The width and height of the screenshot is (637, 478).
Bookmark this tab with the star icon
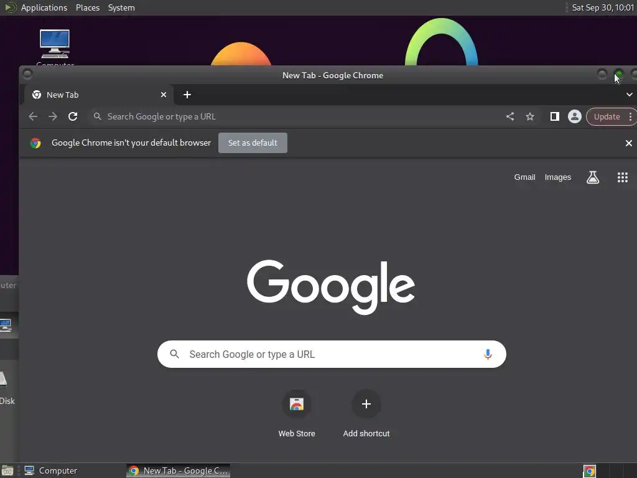tap(530, 116)
